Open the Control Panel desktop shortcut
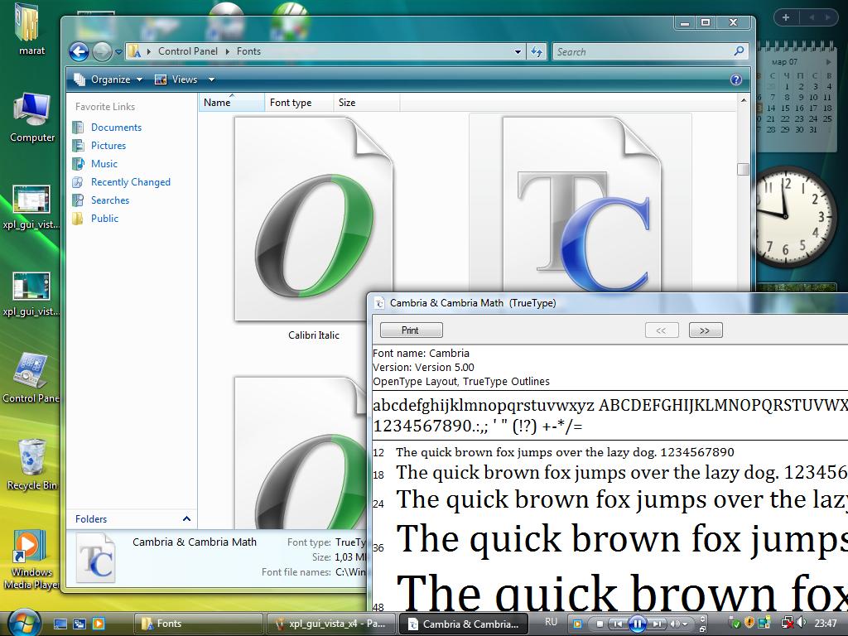848x636 pixels. tap(31, 378)
